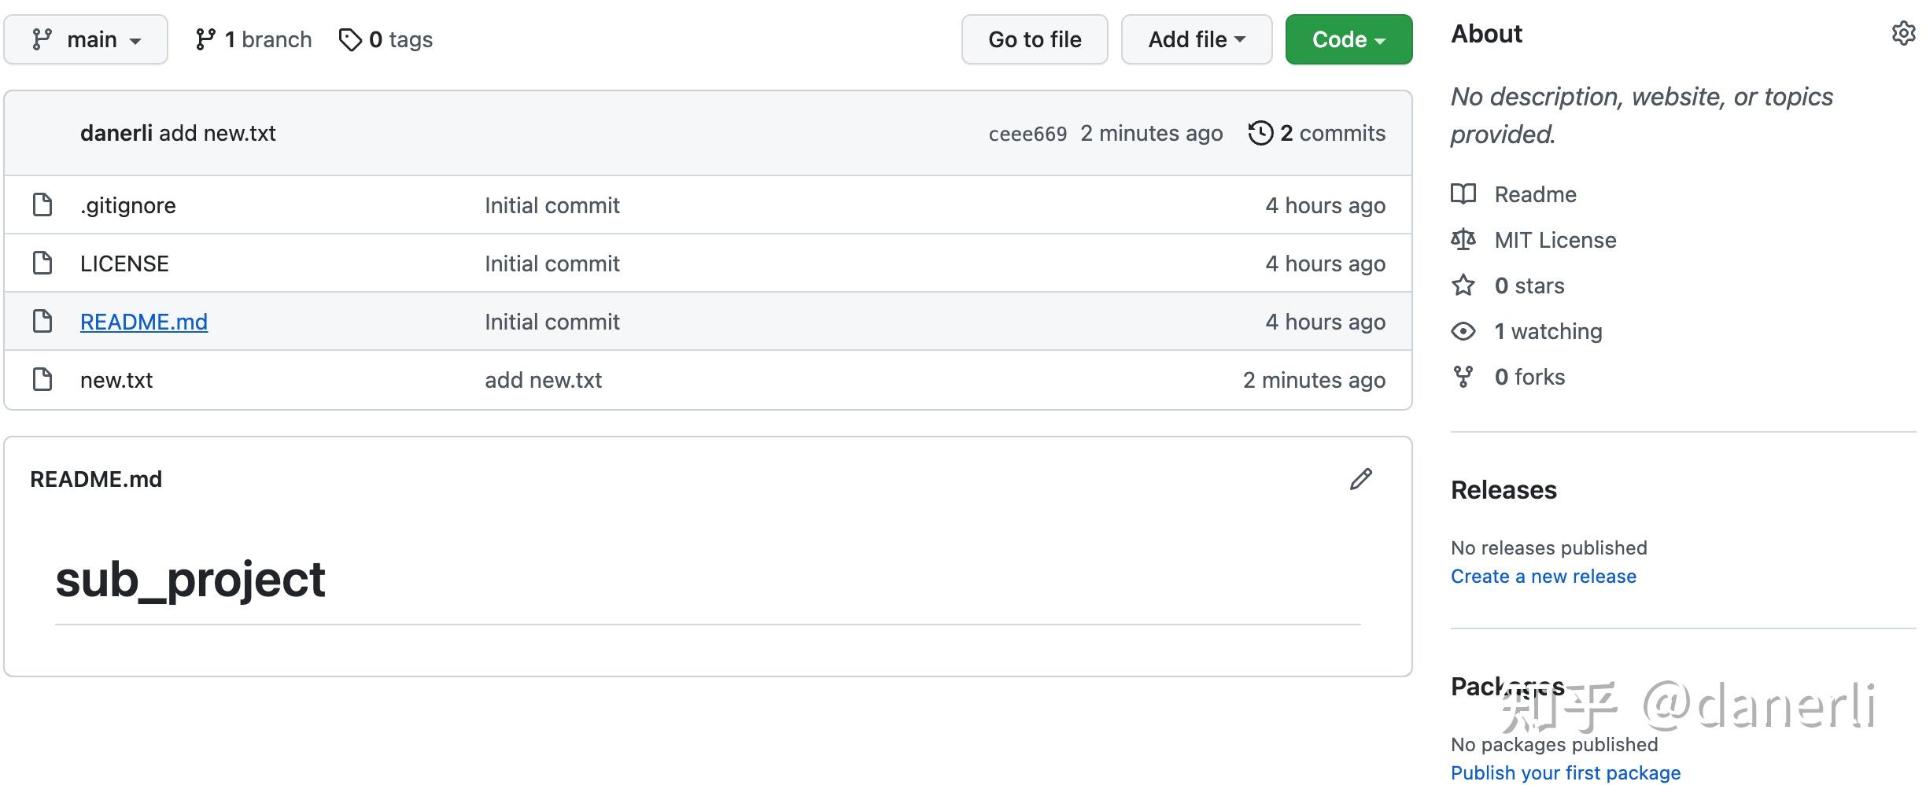This screenshot has height=785, width=1926.
Task: Click the pencil icon to edit README.md
Action: click(1361, 479)
